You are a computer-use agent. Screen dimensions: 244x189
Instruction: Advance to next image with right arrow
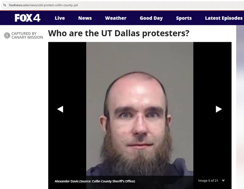[219, 109]
